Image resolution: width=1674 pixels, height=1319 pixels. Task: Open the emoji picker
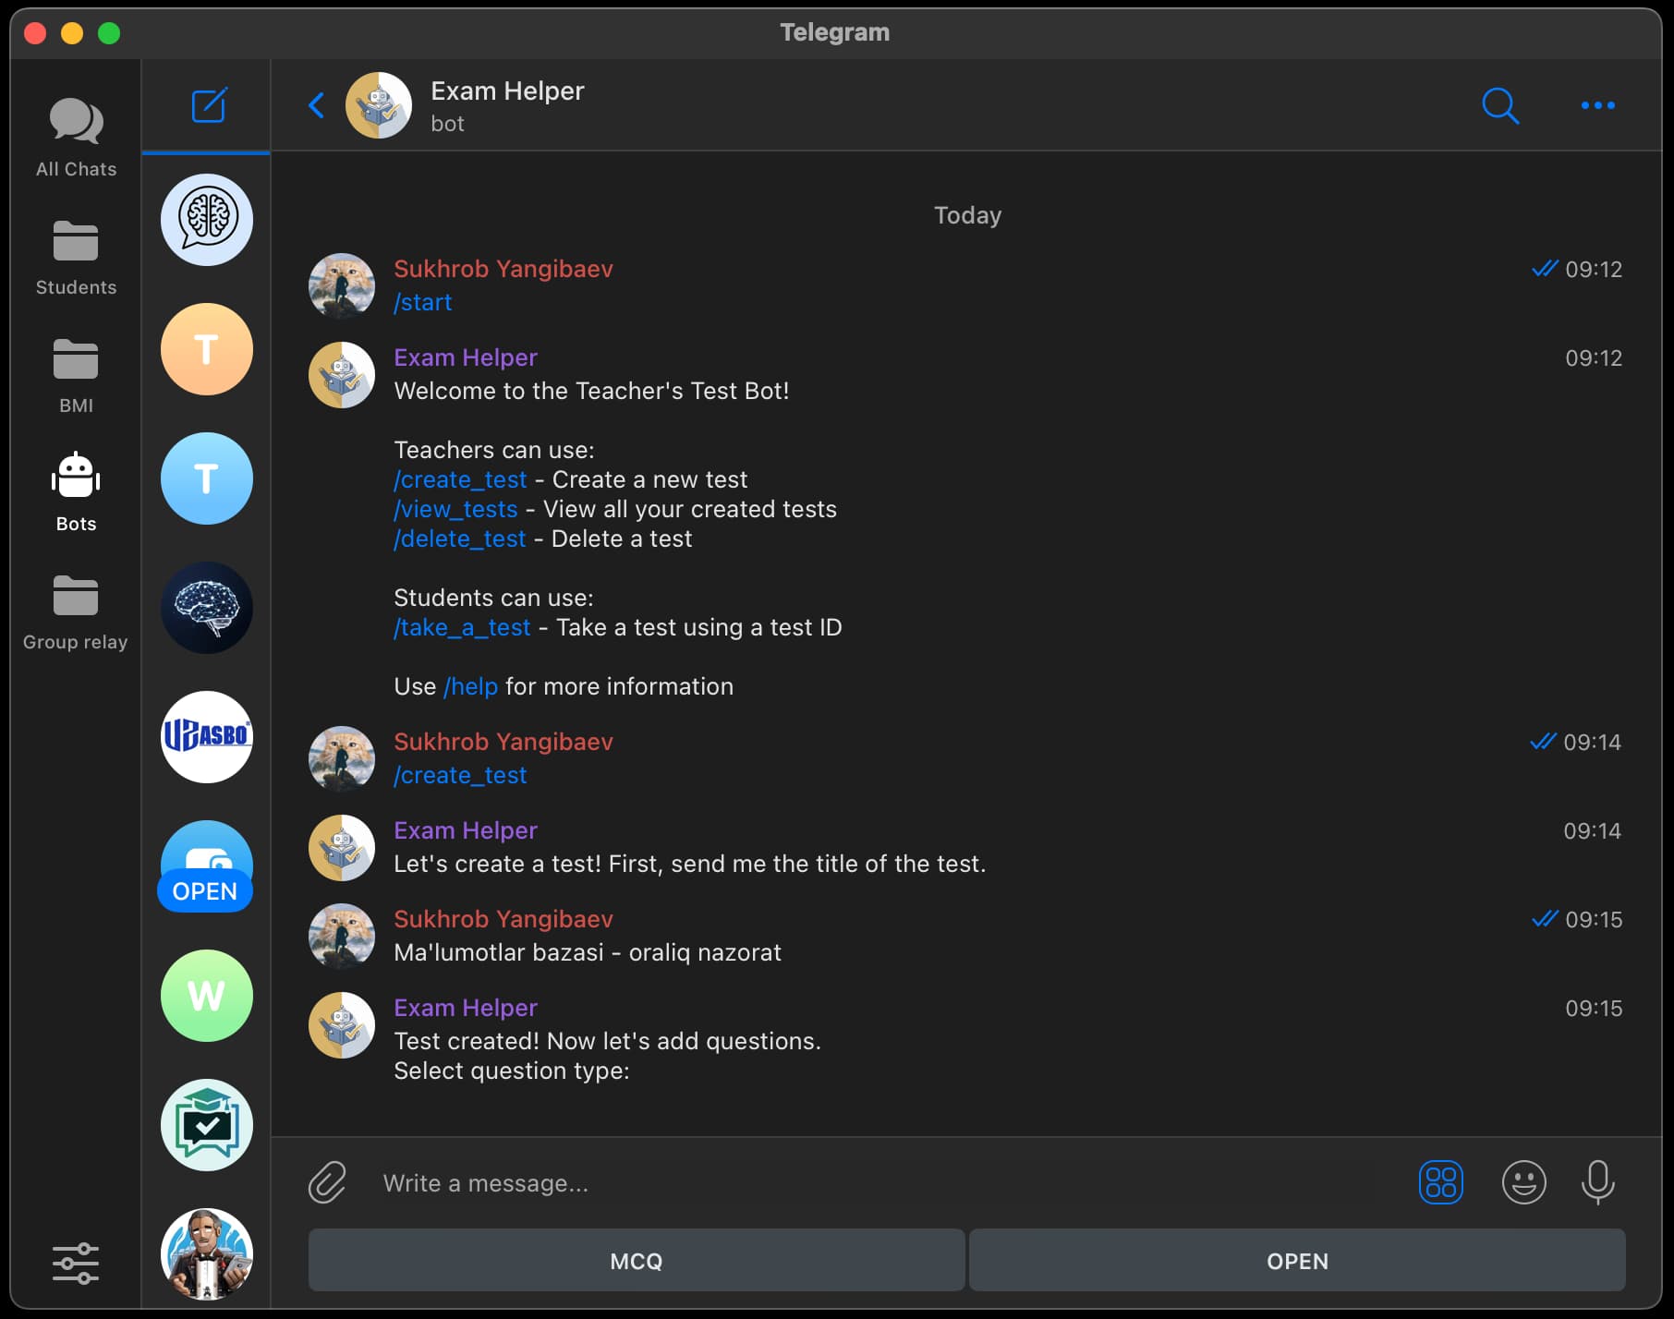pyautogui.click(x=1524, y=1182)
